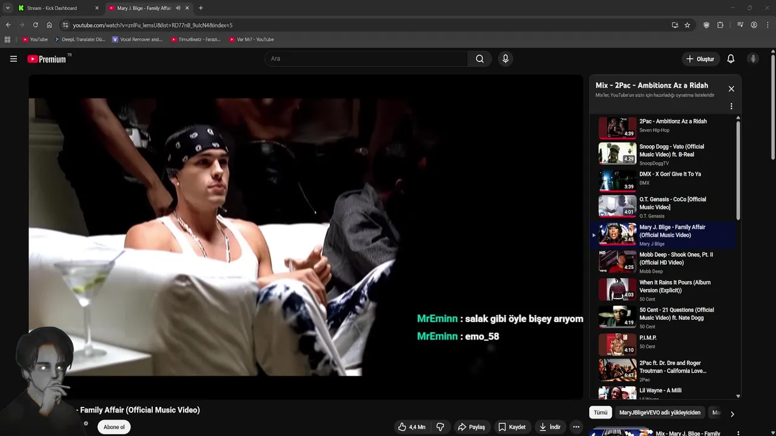The width and height of the screenshot is (776, 436).
Task: Open the ad blocker shield extension
Action: point(706,25)
